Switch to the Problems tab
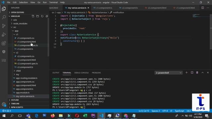Screen dimensions: 212x119 tap(96, 73)
